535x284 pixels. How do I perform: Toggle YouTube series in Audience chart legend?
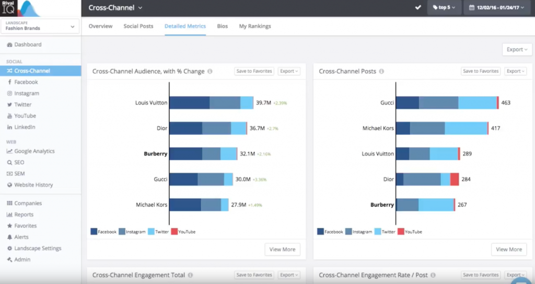click(x=183, y=232)
